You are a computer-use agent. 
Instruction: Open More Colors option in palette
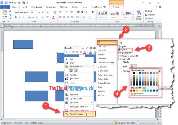pyautogui.click(x=139, y=94)
